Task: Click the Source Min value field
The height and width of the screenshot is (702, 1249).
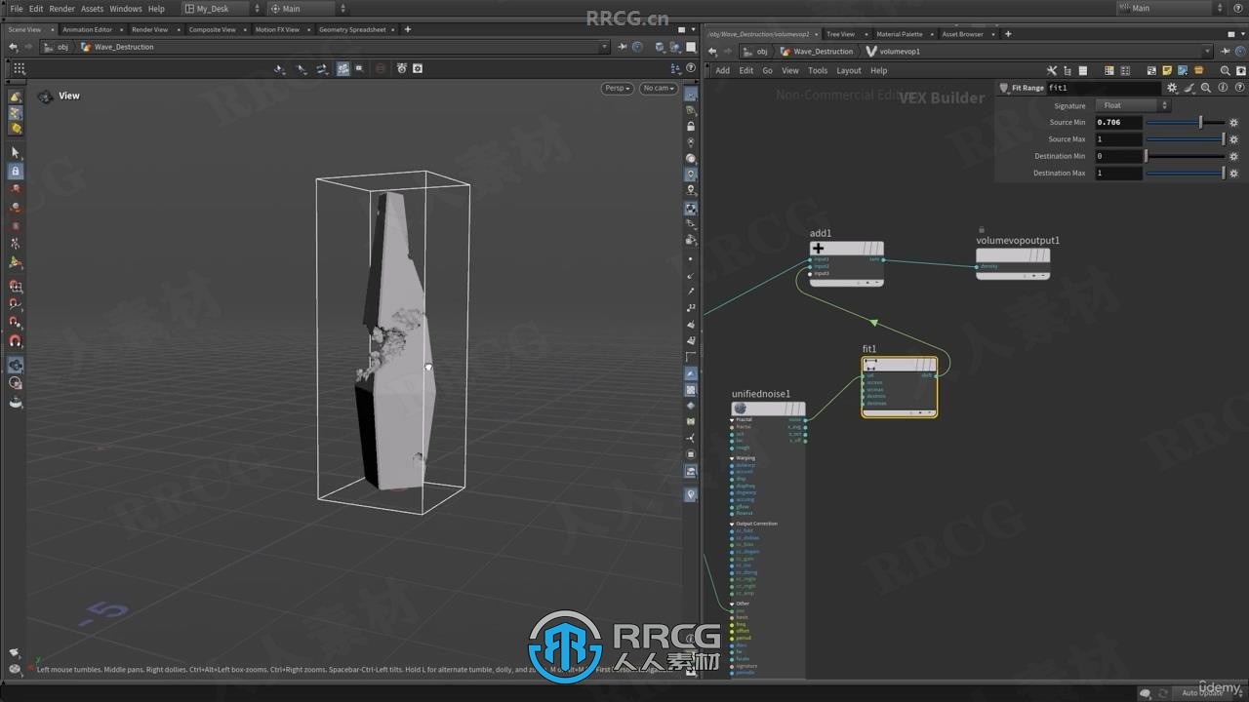Action: (1118, 123)
